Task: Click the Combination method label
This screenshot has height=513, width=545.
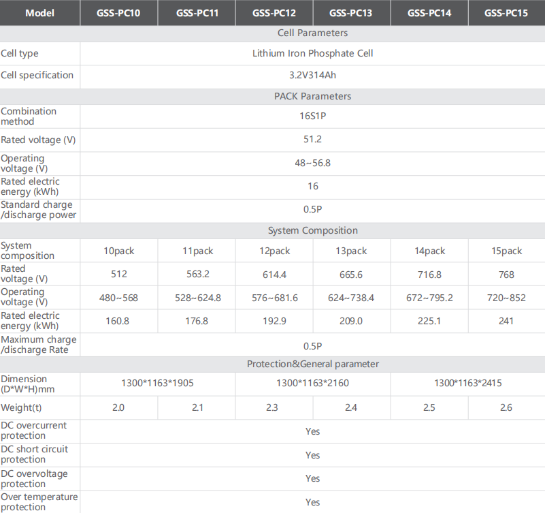Action: click(29, 116)
